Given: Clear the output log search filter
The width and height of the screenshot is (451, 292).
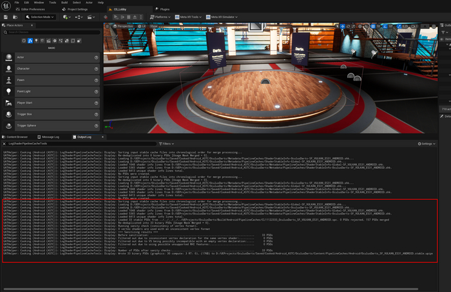Looking at the screenshot, I should pyautogui.click(x=5, y=144).
